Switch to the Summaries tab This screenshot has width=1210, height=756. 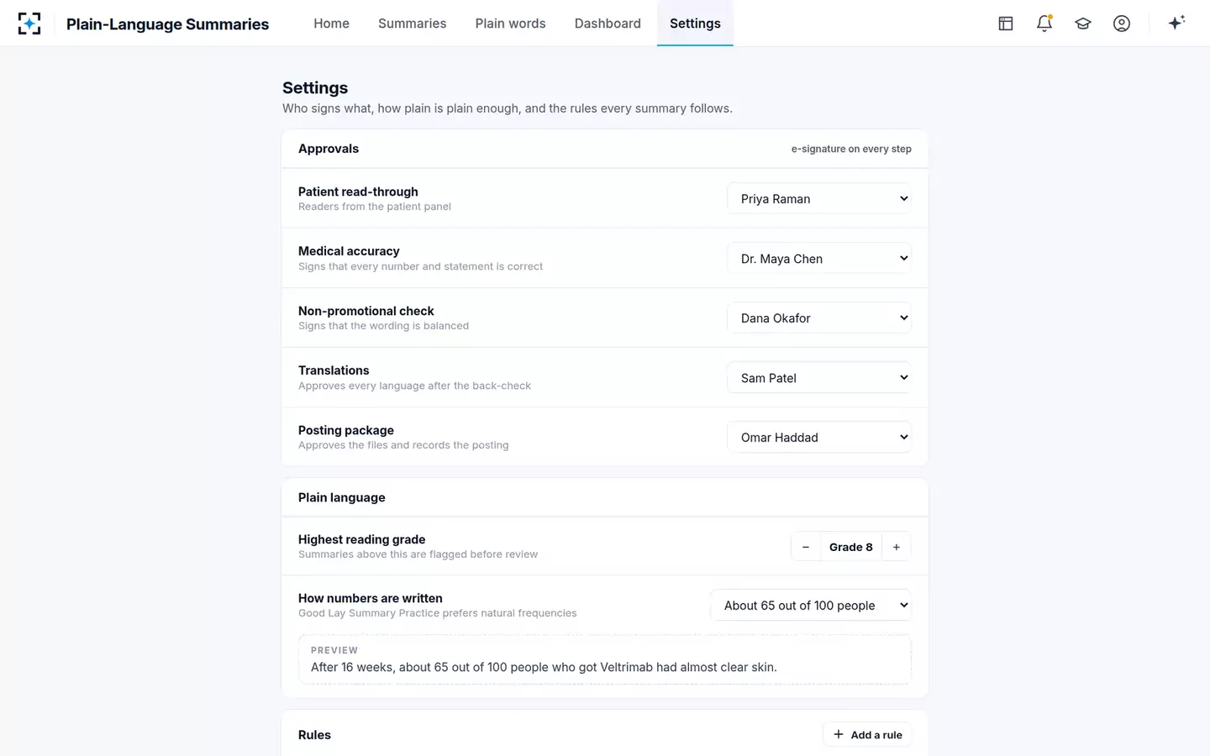(412, 24)
